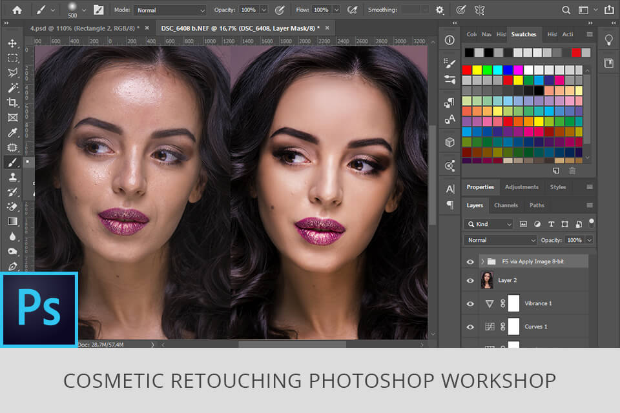Hide Layer 2 visibility eye
Screen dimensions: 620x413
pyautogui.click(x=470, y=281)
